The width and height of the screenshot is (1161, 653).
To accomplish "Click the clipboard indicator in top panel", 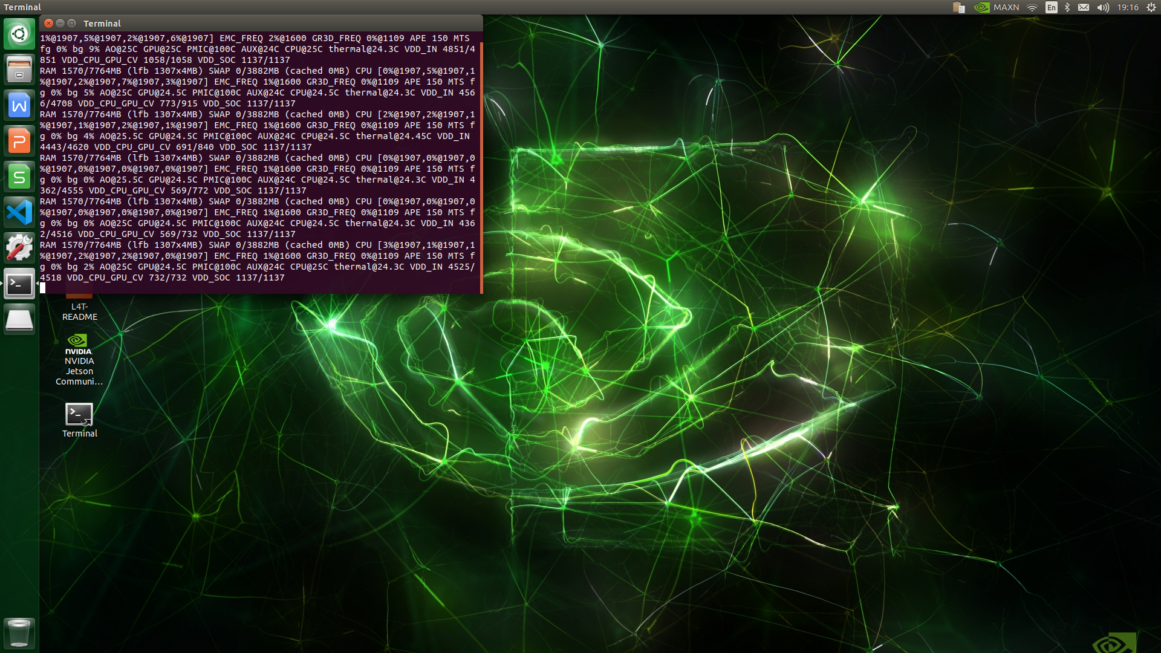I will pos(958,7).
